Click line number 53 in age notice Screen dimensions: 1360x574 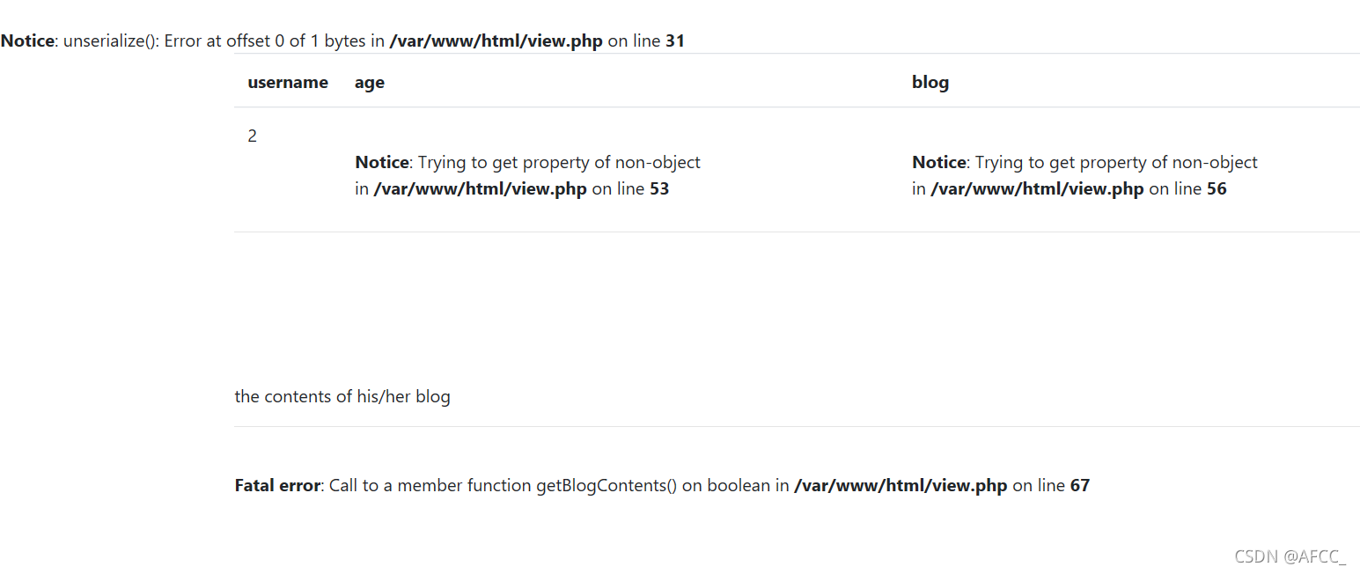[x=659, y=188]
